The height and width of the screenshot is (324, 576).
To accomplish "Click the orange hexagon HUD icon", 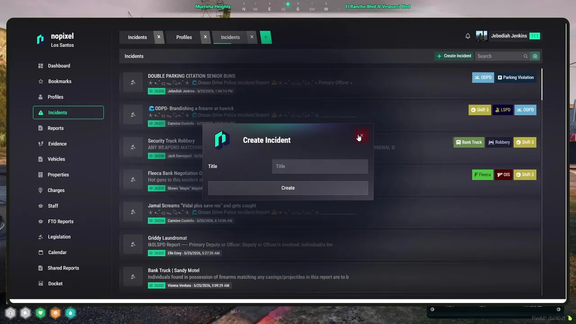I will pos(55,313).
